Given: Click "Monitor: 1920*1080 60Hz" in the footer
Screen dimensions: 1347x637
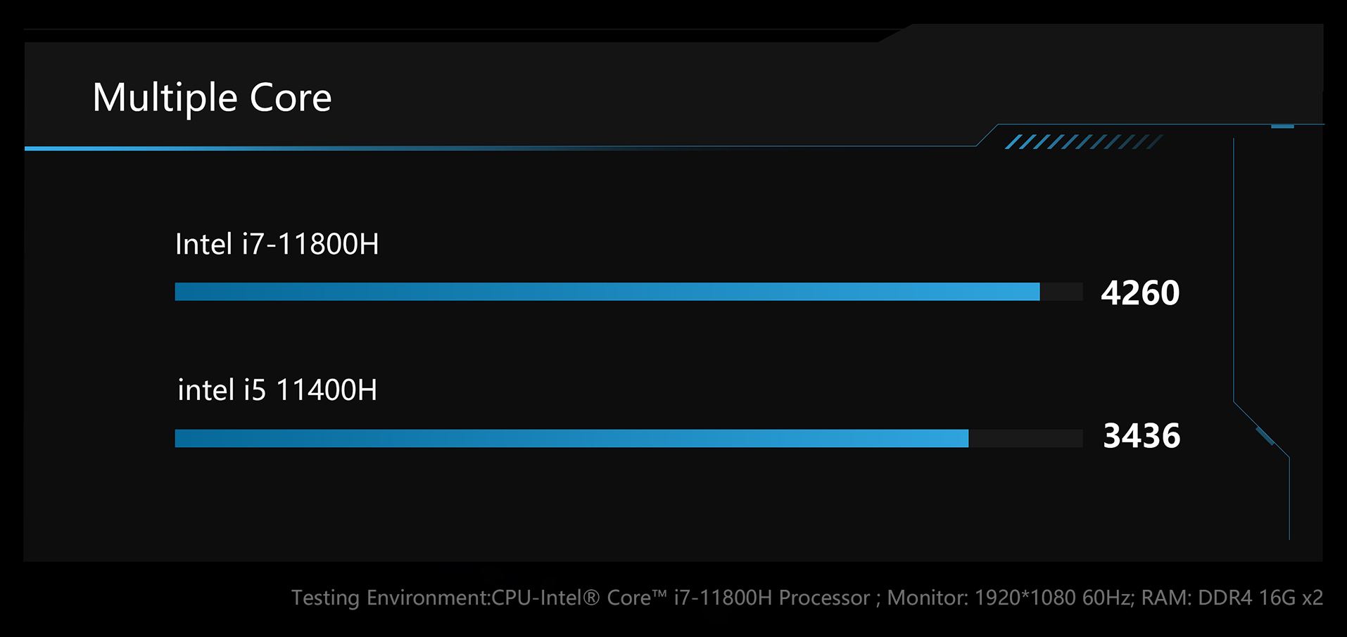Looking at the screenshot, I should click(x=1010, y=598).
